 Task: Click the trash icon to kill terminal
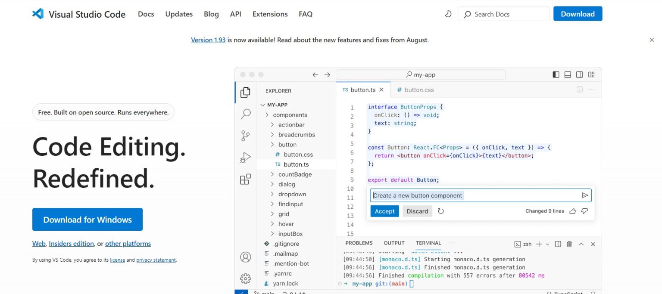pyautogui.click(x=569, y=244)
